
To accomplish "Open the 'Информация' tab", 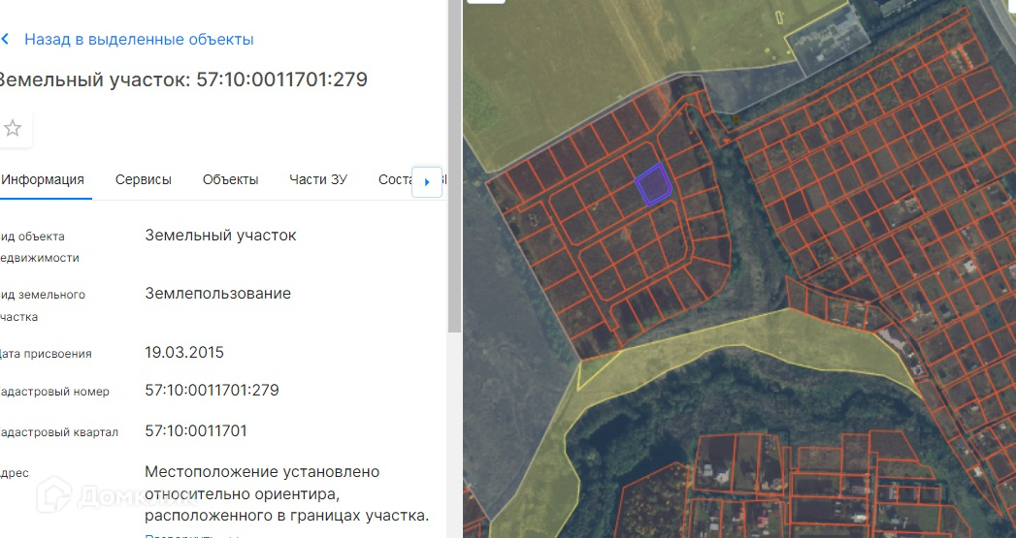I will click(x=43, y=179).
